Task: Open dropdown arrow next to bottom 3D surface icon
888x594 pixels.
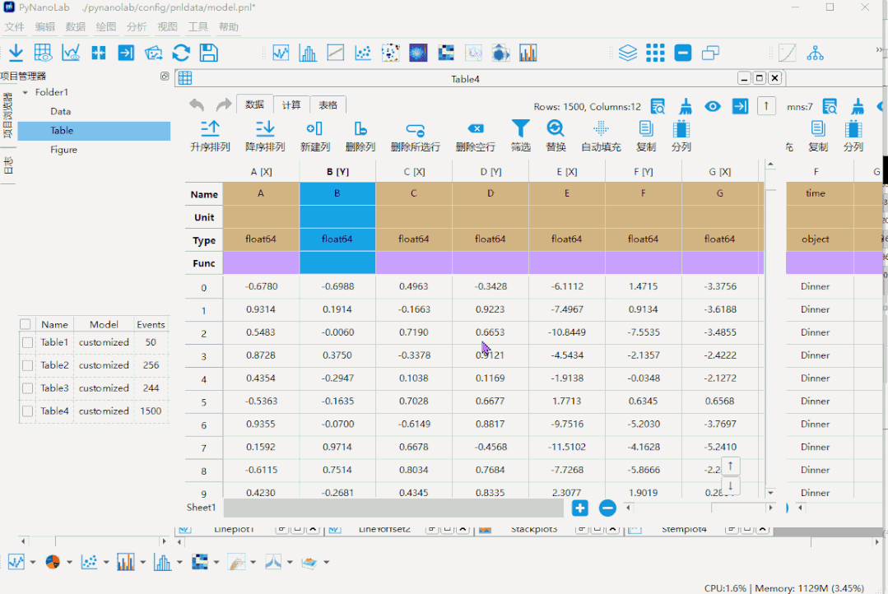Action: pos(326,562)
